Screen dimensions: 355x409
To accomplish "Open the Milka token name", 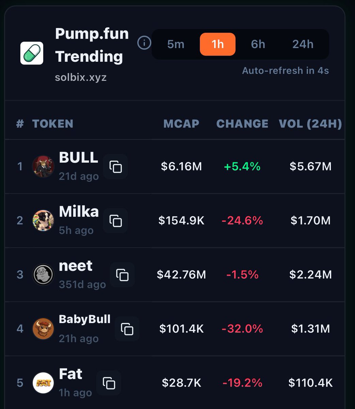I will [x=79, y=212].
